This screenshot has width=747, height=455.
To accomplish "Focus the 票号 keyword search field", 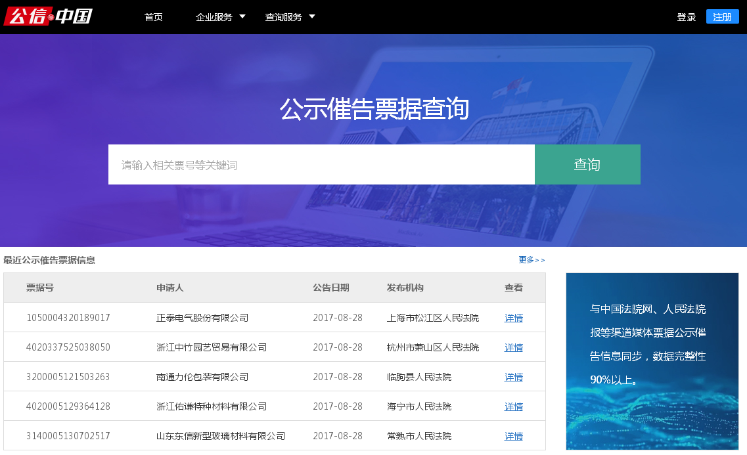I will 321,165.
